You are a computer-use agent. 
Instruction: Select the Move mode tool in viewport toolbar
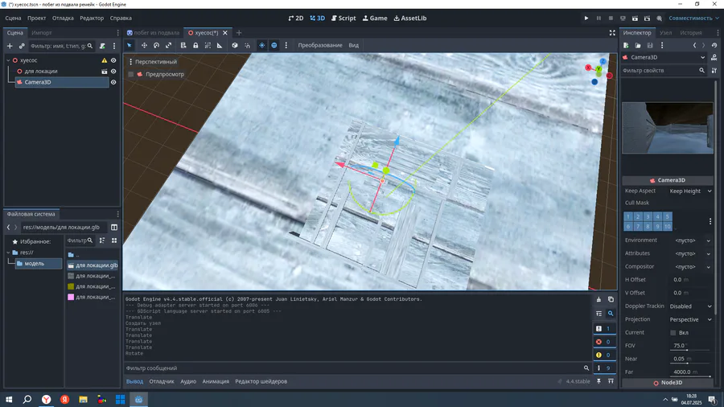(x=144, y=45)
